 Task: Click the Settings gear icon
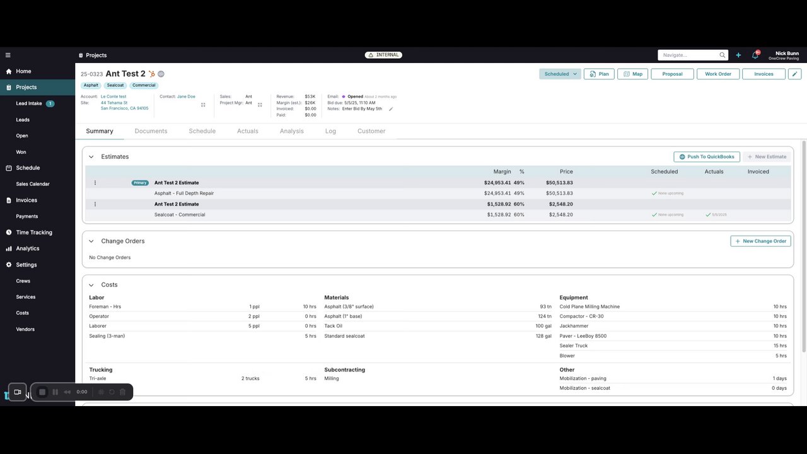(x=9, y=265)
